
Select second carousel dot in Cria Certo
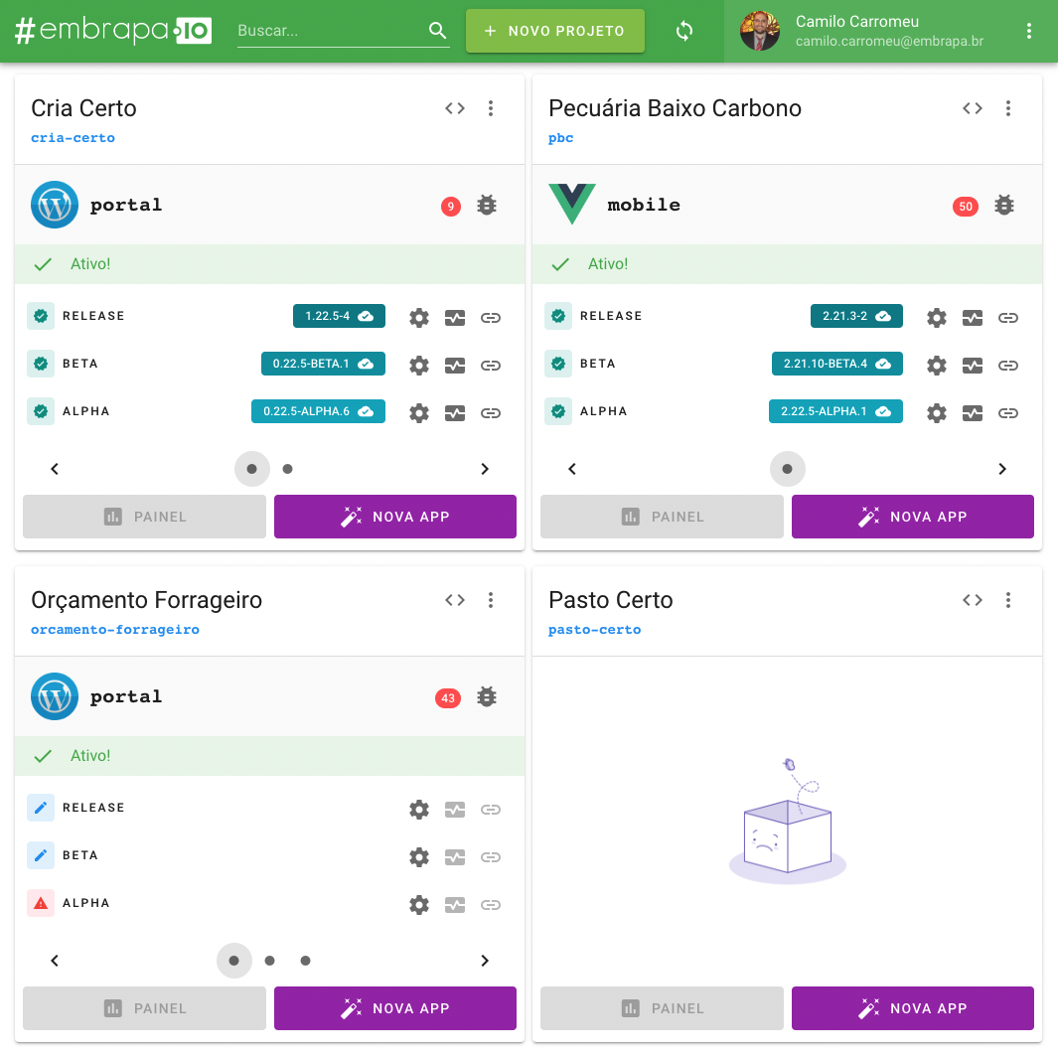click(287, 469)
